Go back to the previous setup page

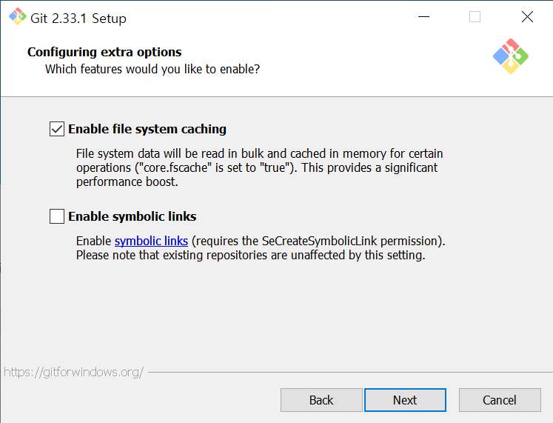(x=321, y=400)
